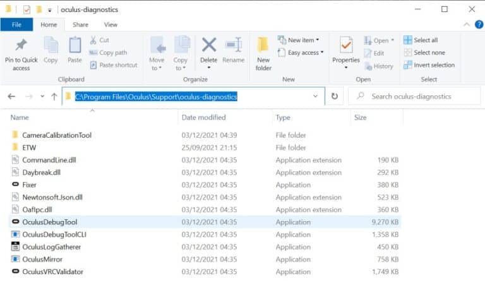Click the Open dropdown in ribbon

[379, 40]
